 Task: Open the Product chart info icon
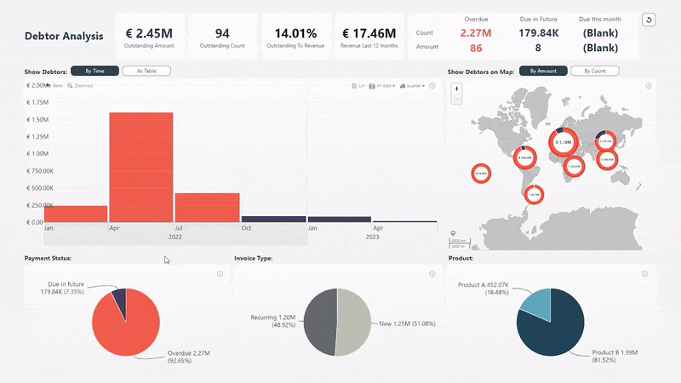pos(649,273)
